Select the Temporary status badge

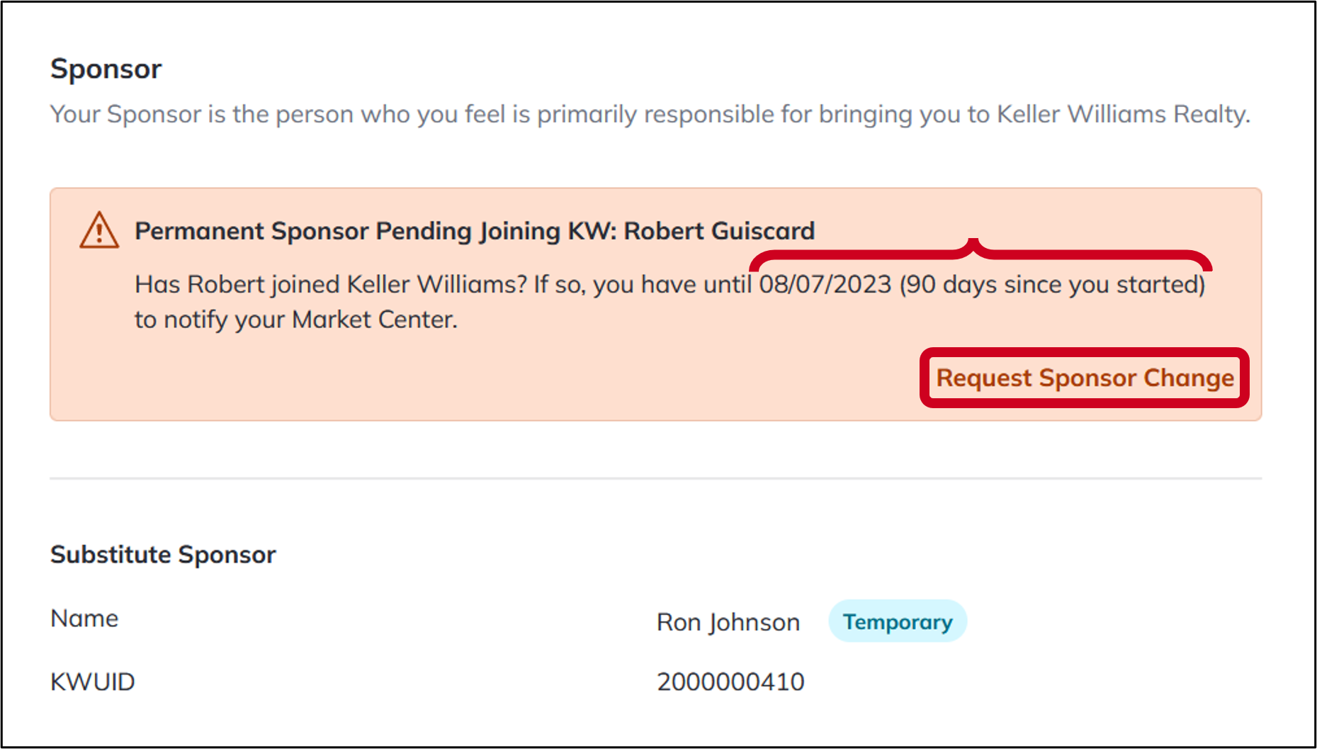pyautogui.click(x=898, y=621)
